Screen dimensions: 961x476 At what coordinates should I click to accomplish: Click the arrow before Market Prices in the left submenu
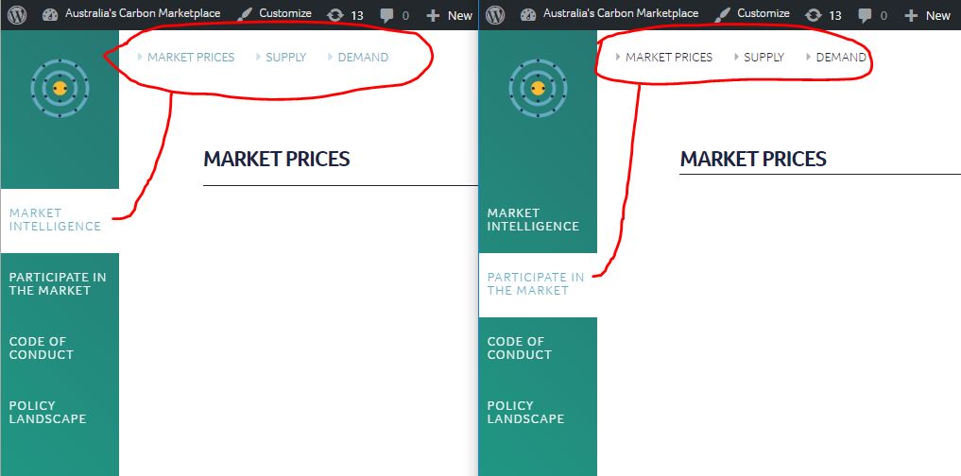click(140, 57)
